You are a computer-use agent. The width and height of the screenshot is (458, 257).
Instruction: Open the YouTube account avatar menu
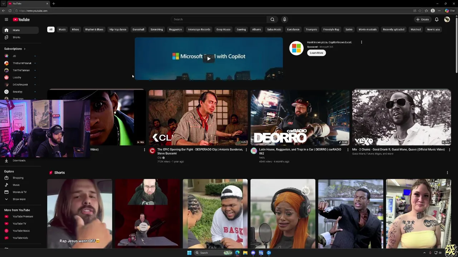pyautogui.click(x=447, y=19)
